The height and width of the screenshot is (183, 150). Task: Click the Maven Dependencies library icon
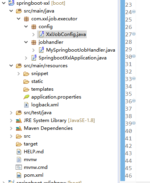[x=19, y=128]
